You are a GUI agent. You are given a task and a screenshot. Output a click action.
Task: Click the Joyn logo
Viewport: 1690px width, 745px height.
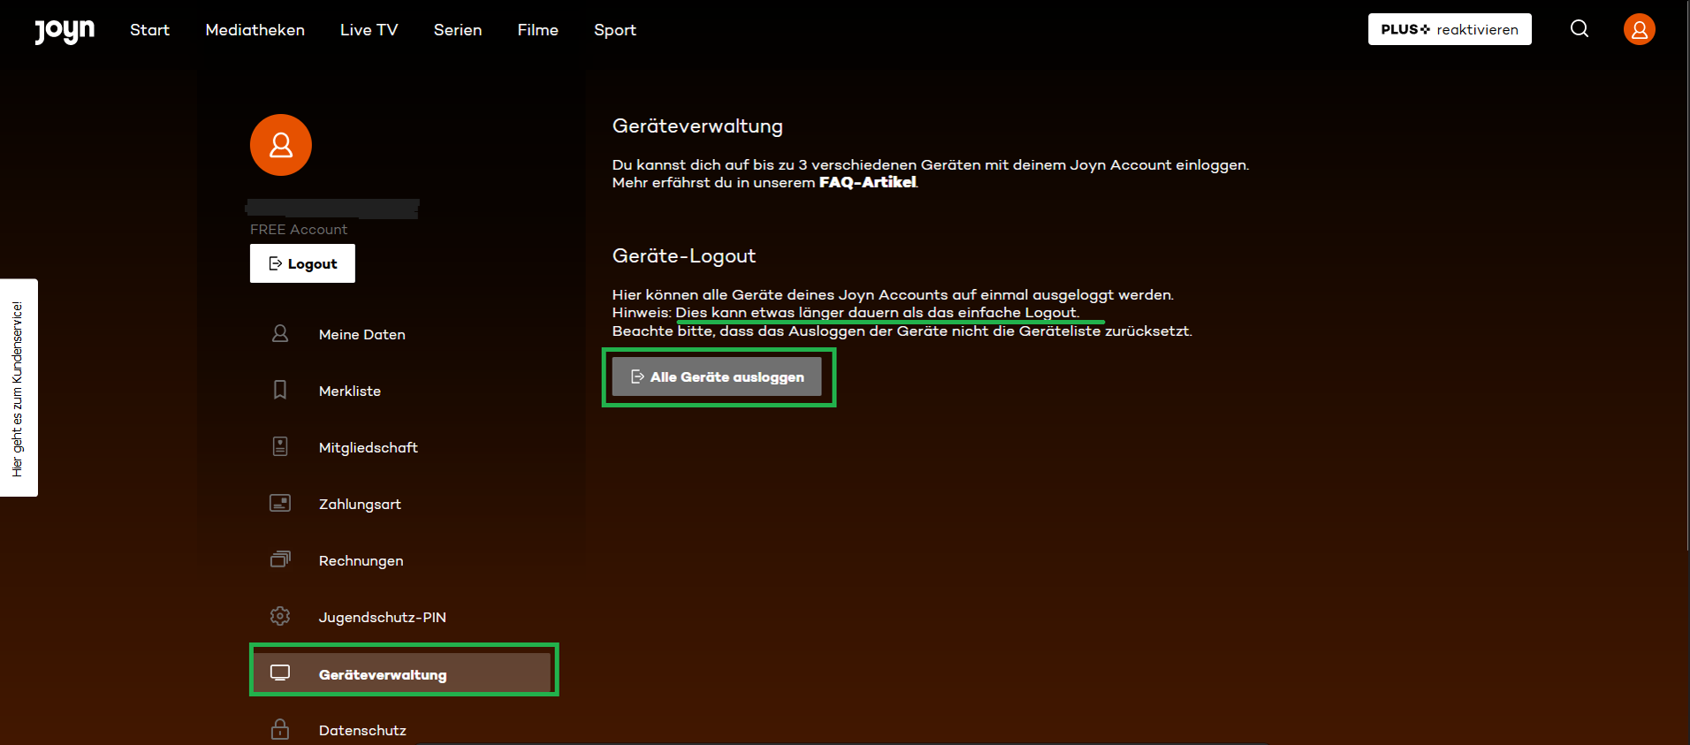click(x=65, y=30)
